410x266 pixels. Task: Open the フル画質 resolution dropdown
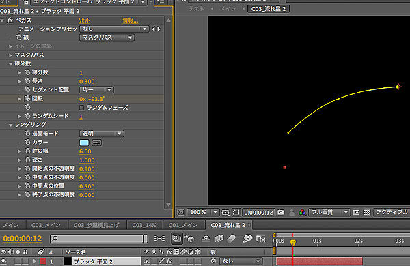tap(329, 213)
